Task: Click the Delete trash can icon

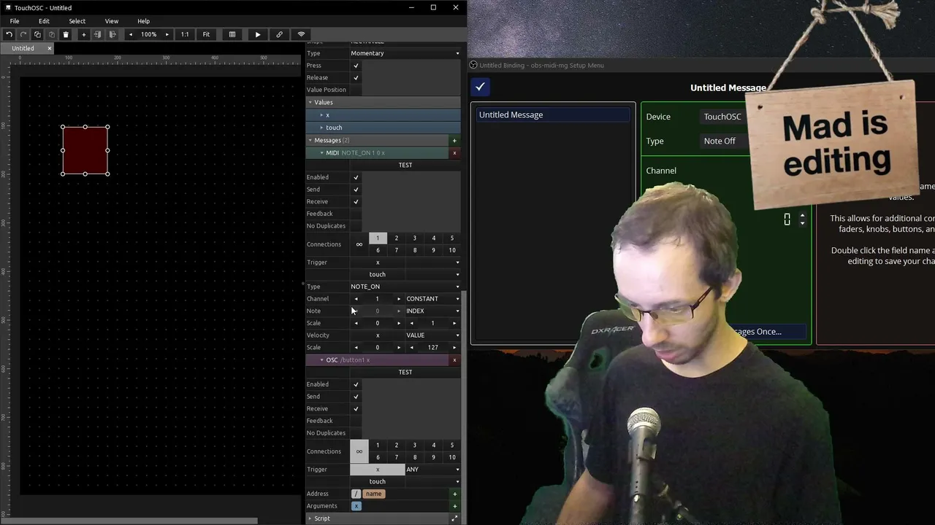Action: (66, 34)
